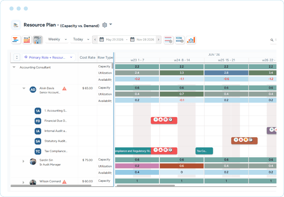Expand the Wilson Connard row
This screenshot has width=284, height=197.
coord(23,182)
